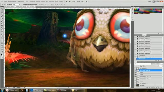Open the Фильтр menu
164x92 pixels.
point(38,2)
